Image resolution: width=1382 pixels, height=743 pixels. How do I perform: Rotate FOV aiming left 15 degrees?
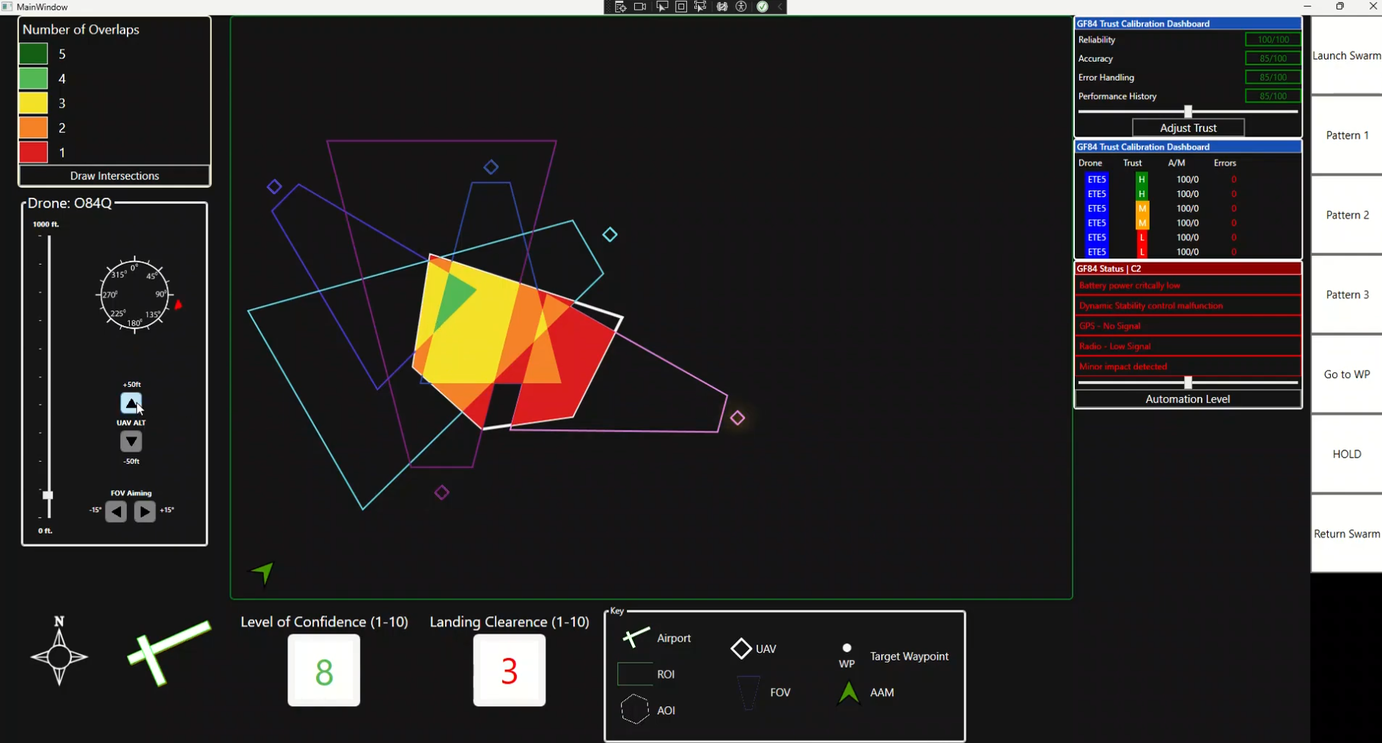click(x=116, y=511)
